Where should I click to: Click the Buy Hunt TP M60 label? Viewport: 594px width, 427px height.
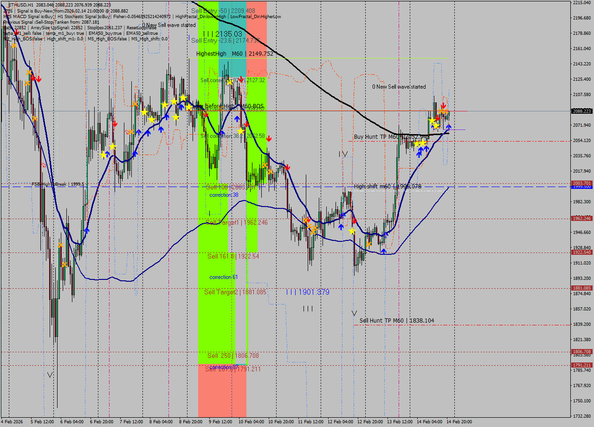pos(385,136)
